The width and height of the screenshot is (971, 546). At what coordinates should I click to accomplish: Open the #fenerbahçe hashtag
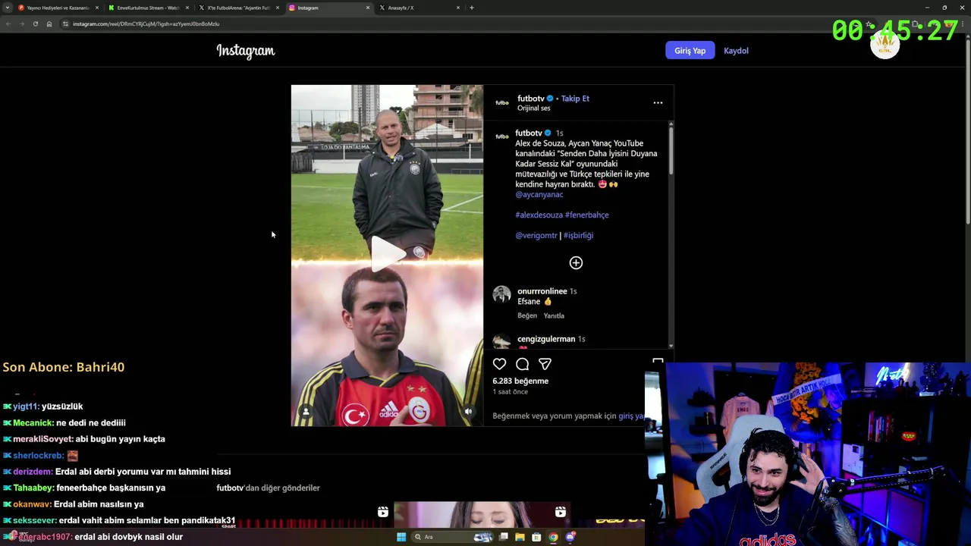(587, 215)
